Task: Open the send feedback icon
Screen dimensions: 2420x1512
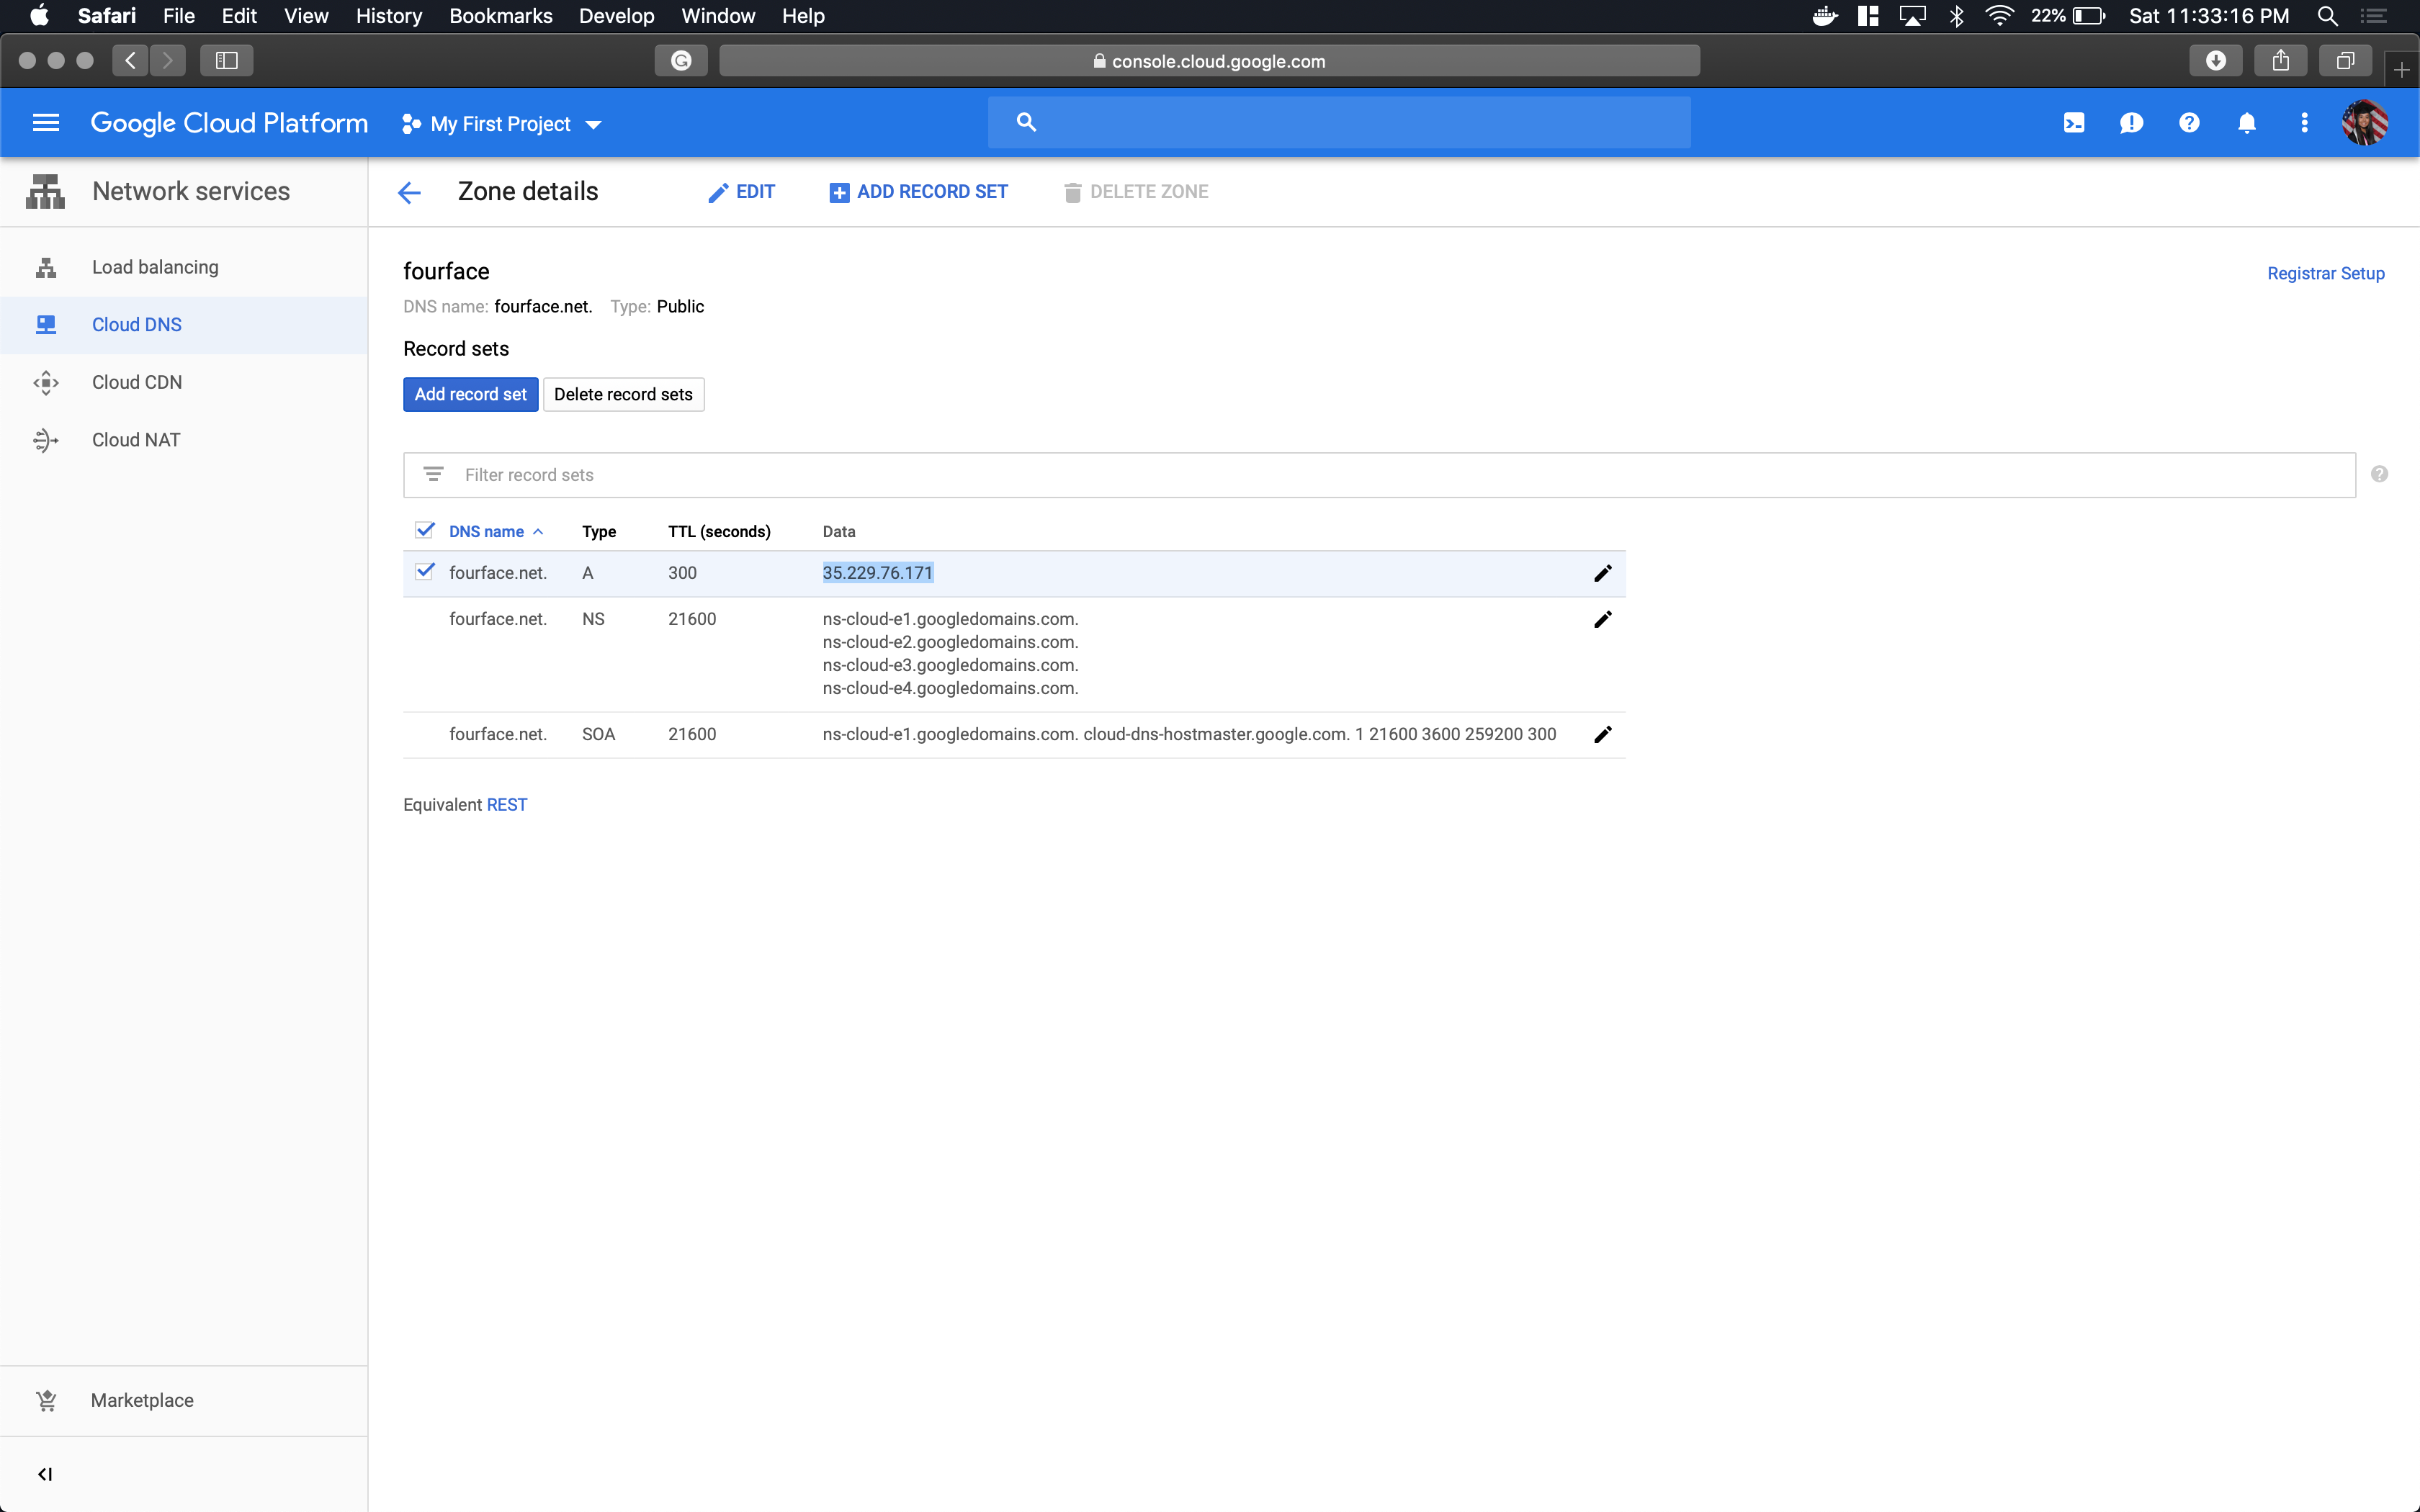Action: click(2131, 123)
